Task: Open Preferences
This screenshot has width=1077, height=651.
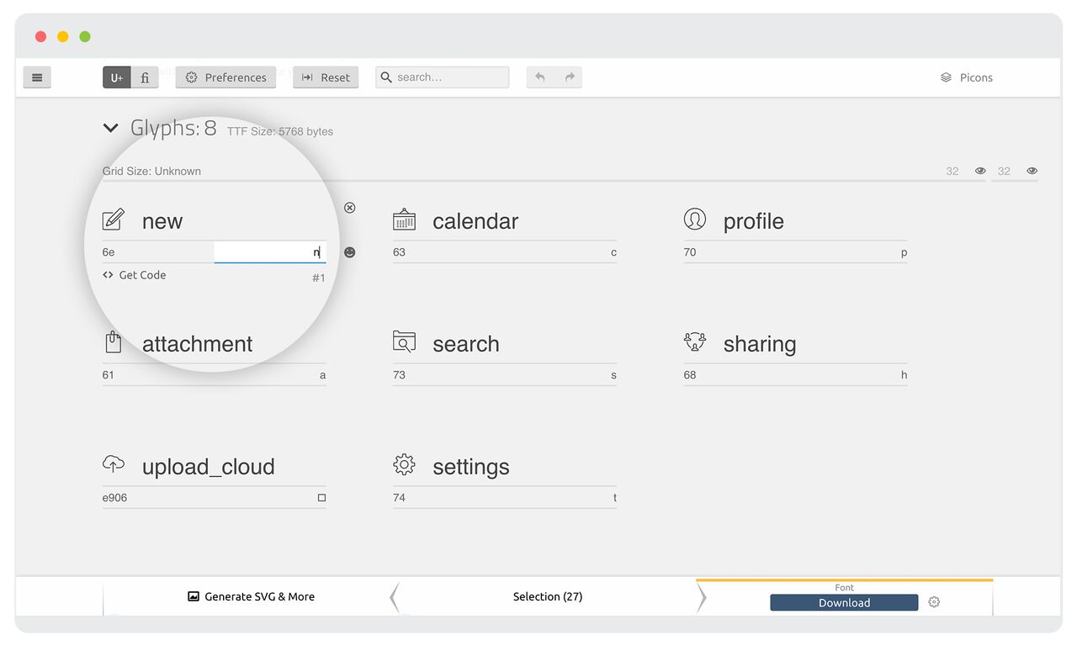Action: pyautogui.click(x=225, y=77)
